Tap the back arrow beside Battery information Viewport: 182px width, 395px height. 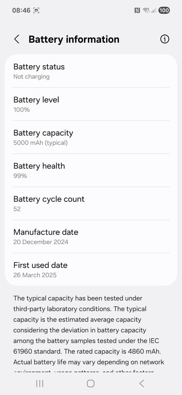click(17, 39)
